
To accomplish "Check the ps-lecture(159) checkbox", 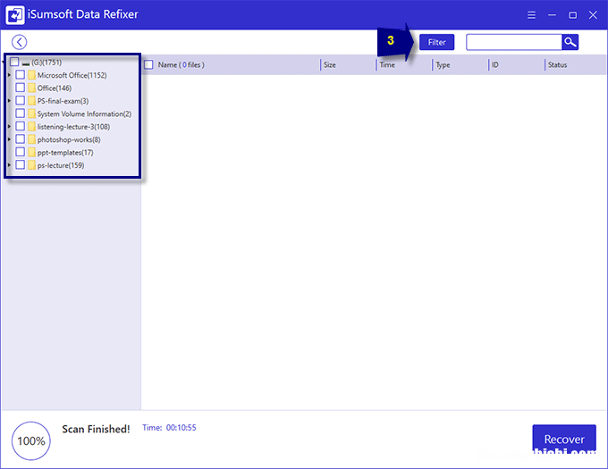I will click(x=21, y=164).
